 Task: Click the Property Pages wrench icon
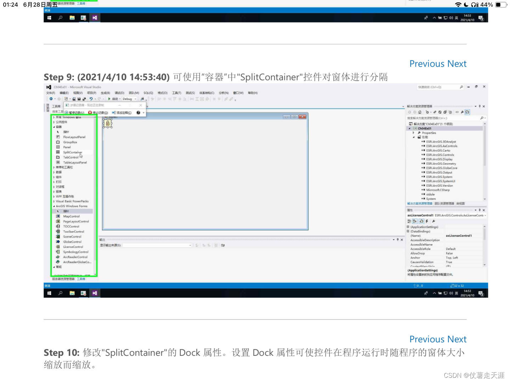(x=433, y=221)
